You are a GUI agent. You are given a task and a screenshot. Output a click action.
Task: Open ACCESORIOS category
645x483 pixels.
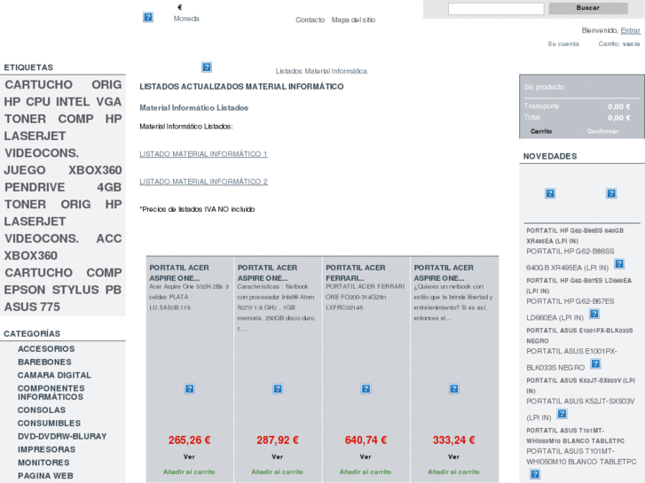click(x=46, y=349)
